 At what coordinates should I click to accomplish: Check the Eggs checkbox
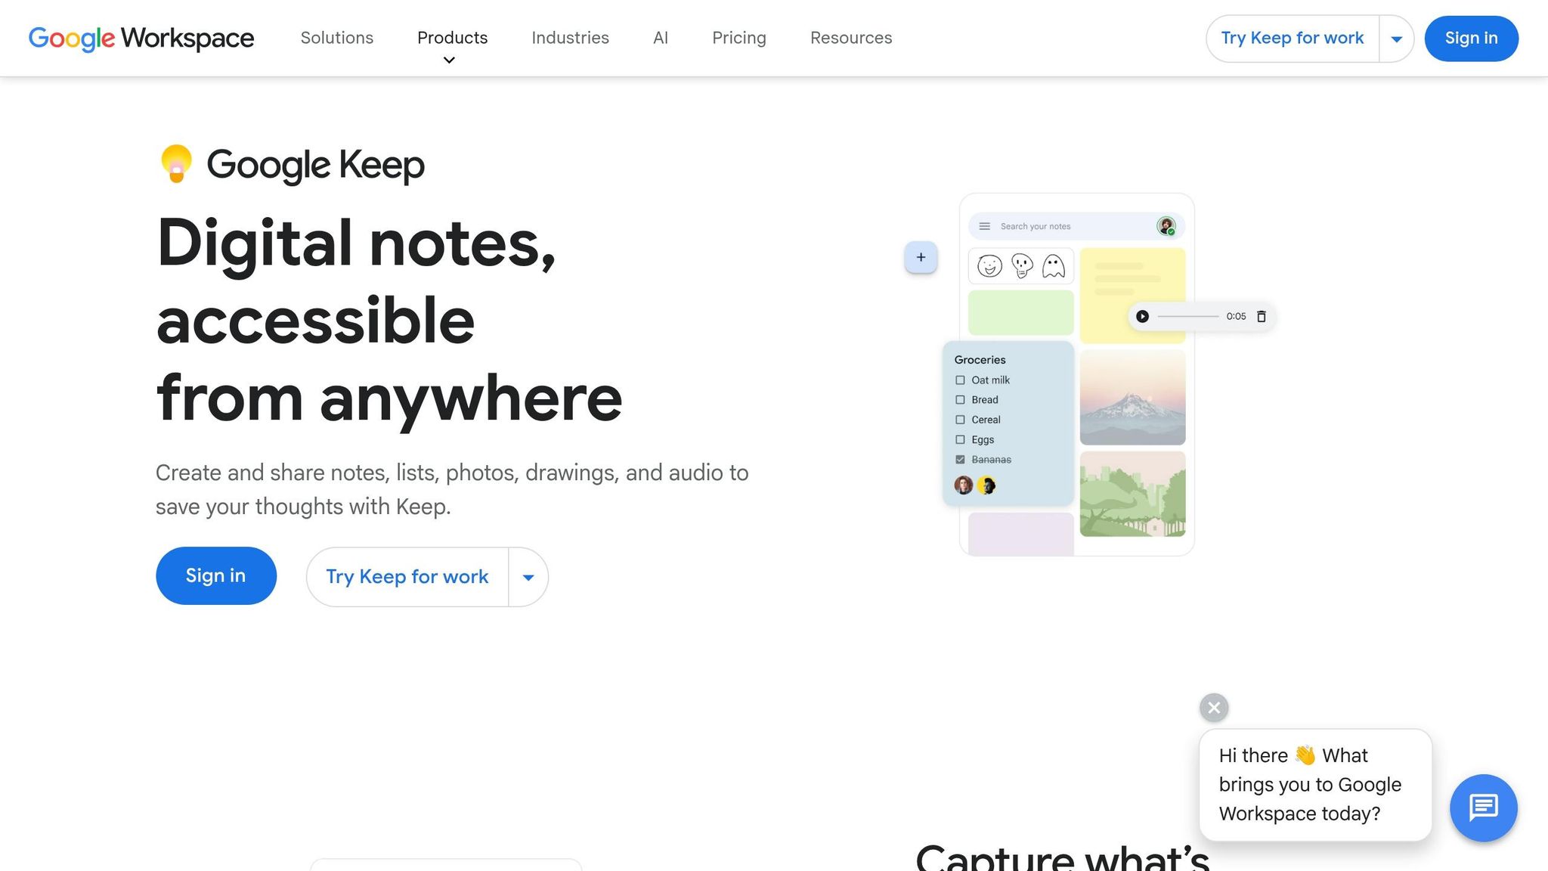click(x=960, y=439)
